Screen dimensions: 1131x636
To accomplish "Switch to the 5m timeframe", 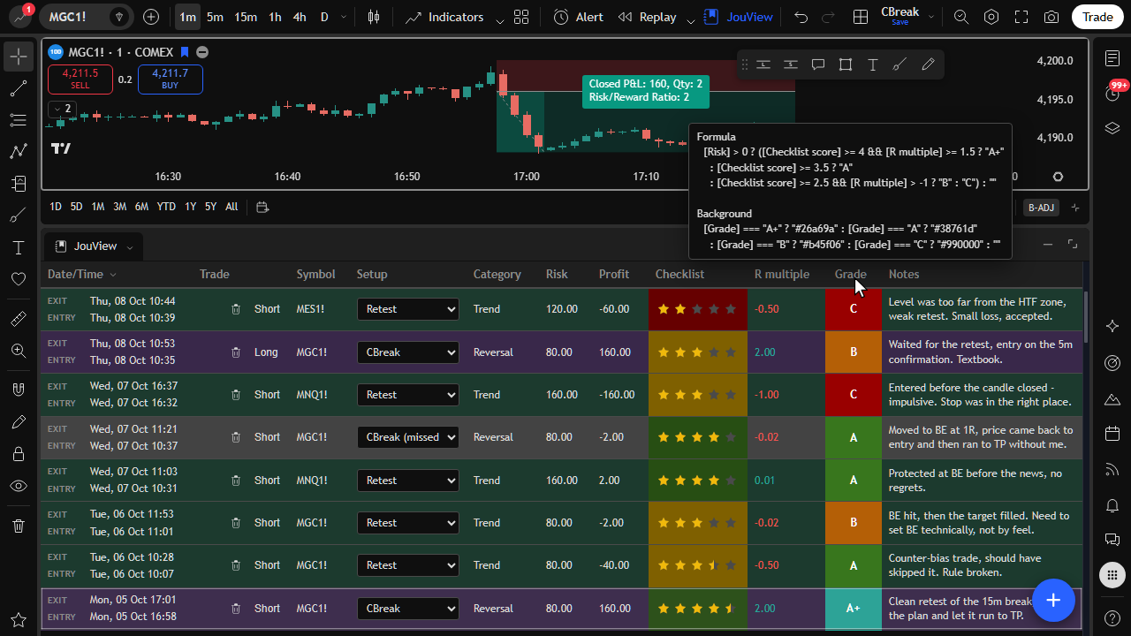I will pyautogui.click(x=215, y=17).
